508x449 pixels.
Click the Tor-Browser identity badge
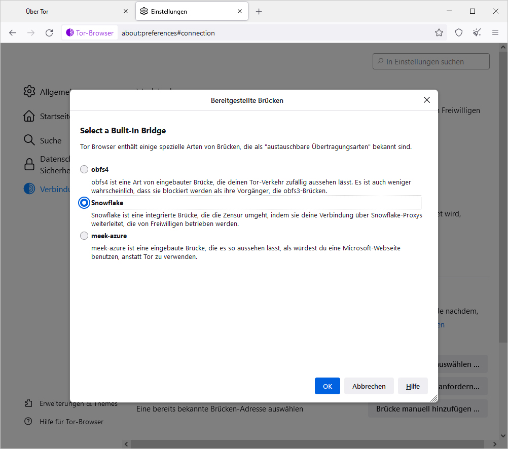(x=90, y=33)
